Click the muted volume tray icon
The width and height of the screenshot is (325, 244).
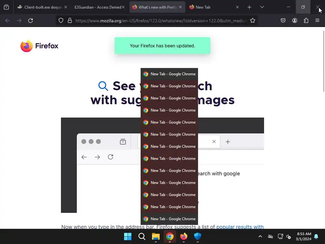pyautogui.click(x=289, y=236)
